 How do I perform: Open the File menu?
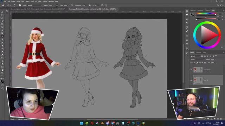[5, 1]
